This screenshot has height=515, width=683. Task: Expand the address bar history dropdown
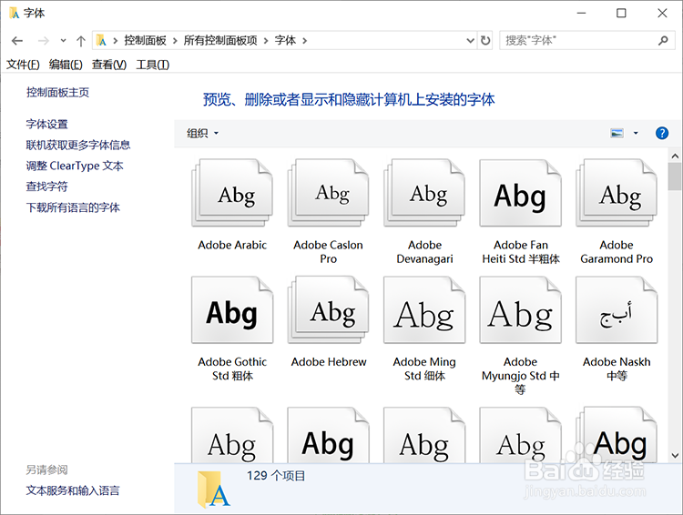coord(471,40)
